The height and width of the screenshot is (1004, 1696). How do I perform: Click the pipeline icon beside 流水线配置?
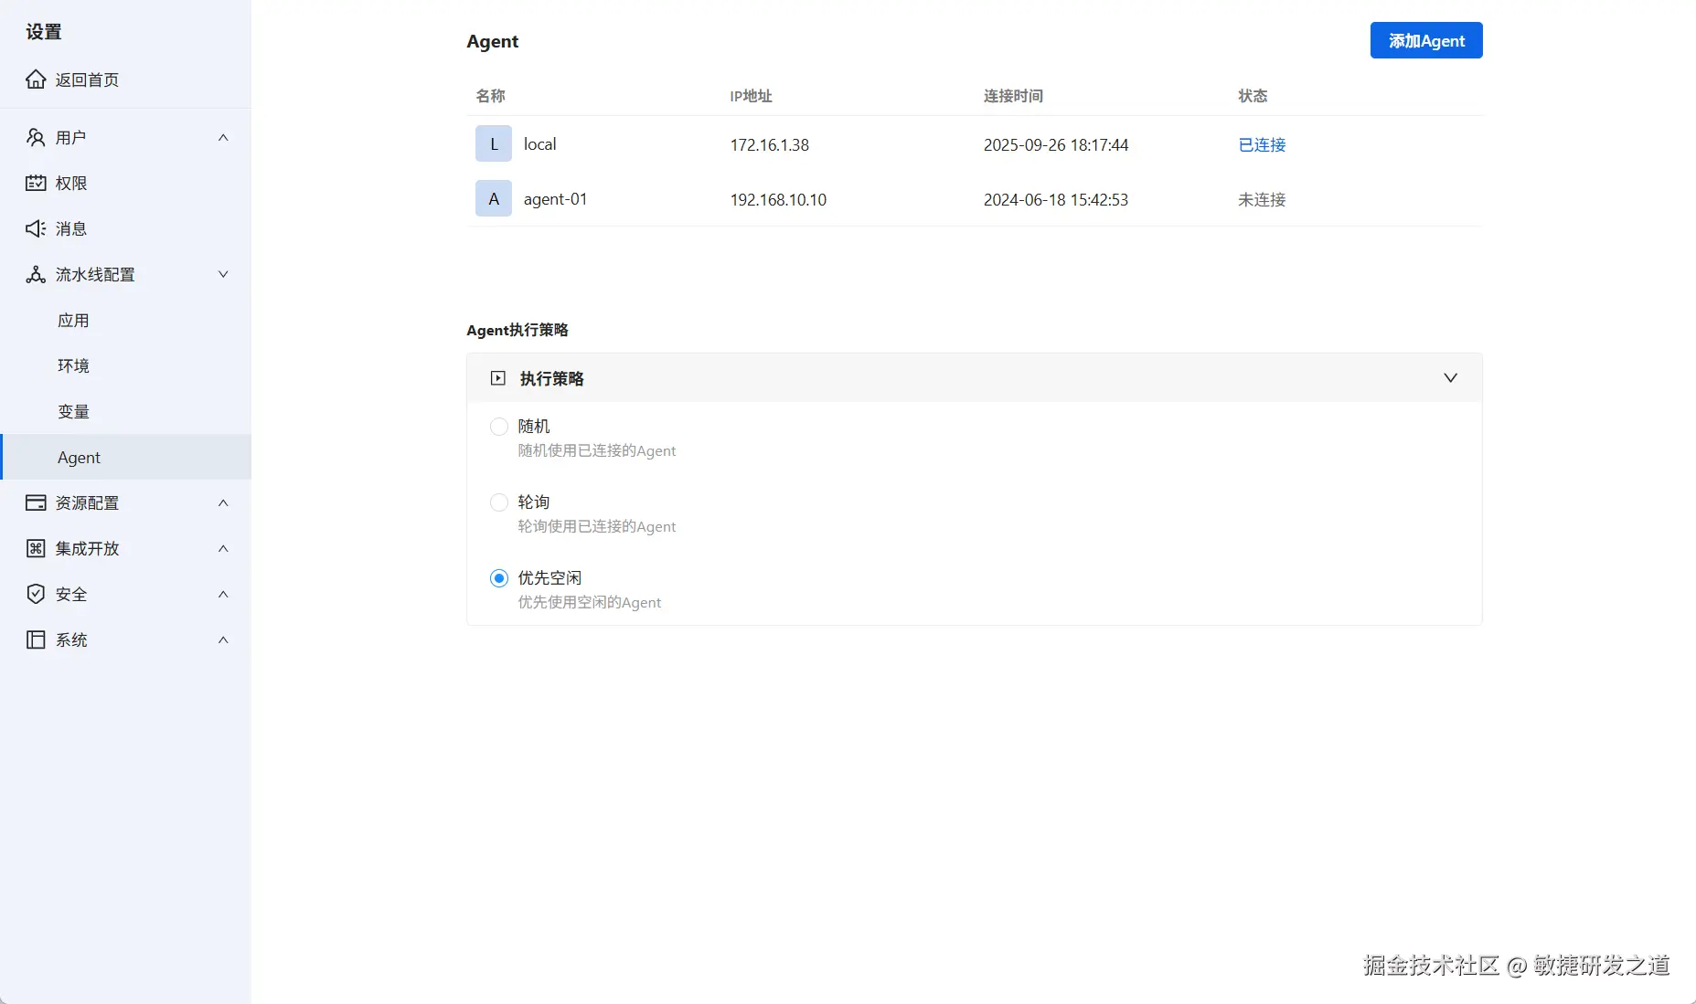coord(36,274)
